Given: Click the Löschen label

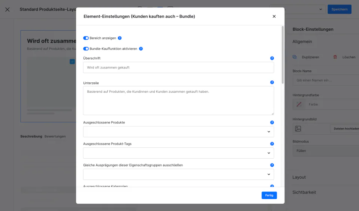Looking at the screenshot, I should coord(349,57).
